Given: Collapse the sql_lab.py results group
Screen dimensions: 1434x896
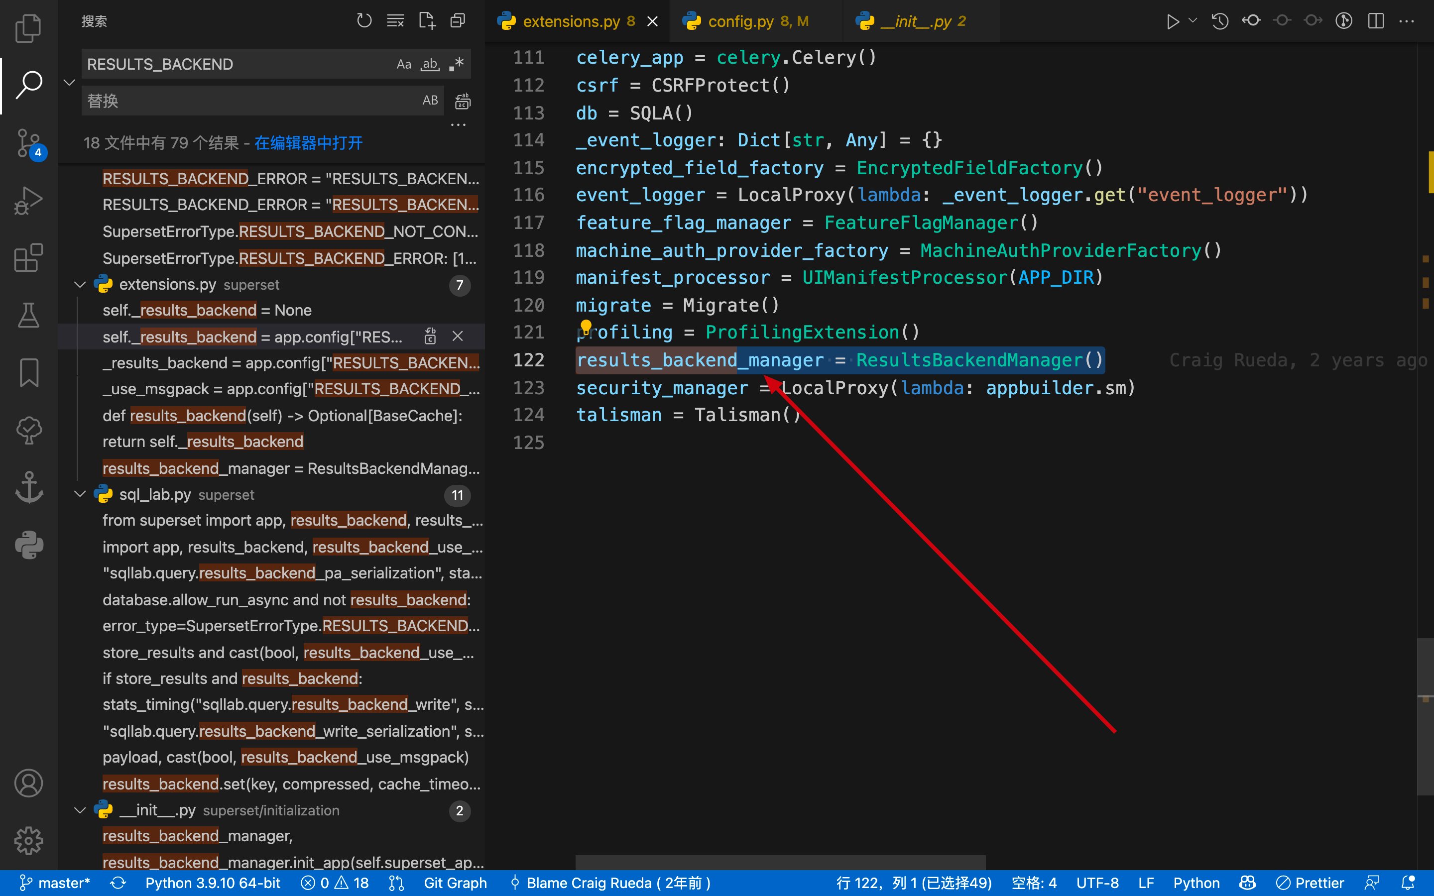Looking at the screenshot, I should pos(80,494).
